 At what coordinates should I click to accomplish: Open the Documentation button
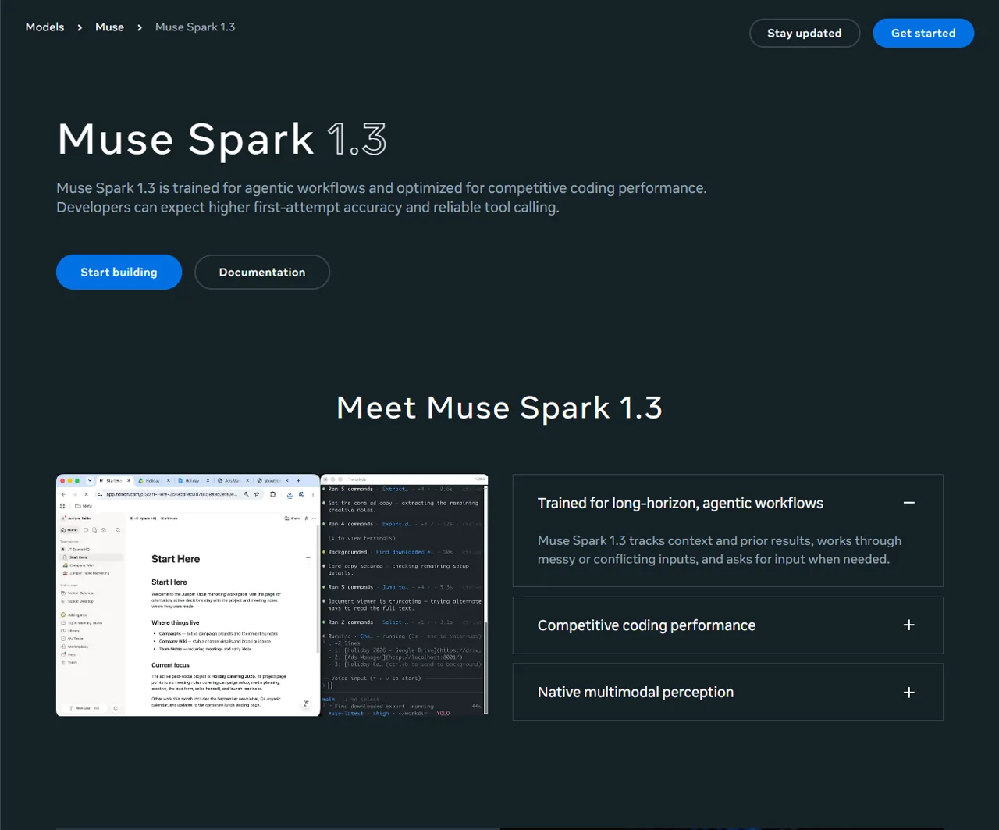(x=262, y=272)
